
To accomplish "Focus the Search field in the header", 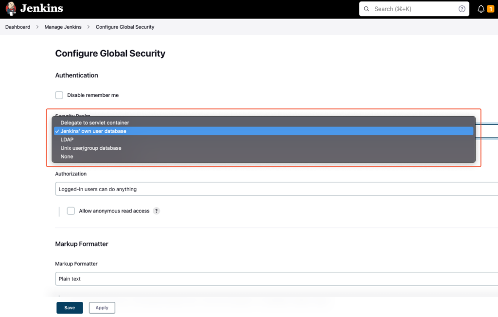I will [x=414, y=9].
